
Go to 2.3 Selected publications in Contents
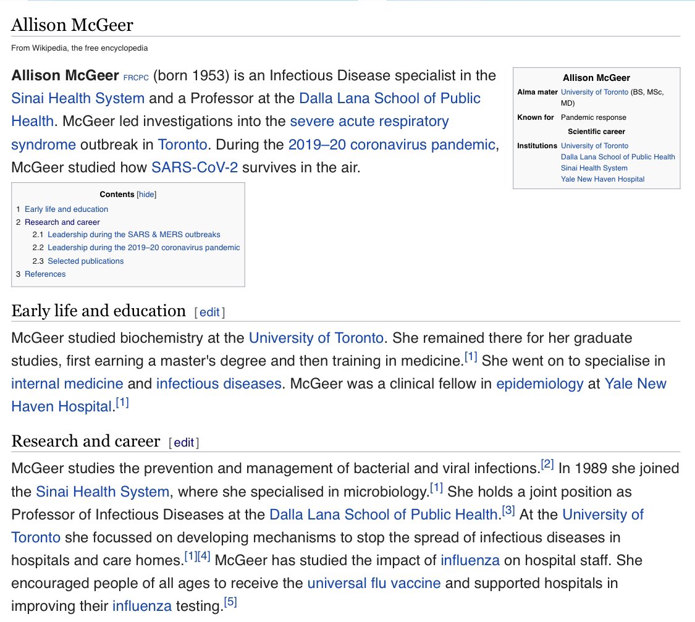click(x=85, y=261)
